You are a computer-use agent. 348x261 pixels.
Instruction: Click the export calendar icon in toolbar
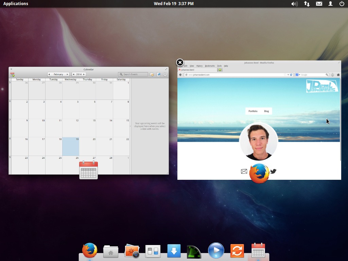[158, 74]
